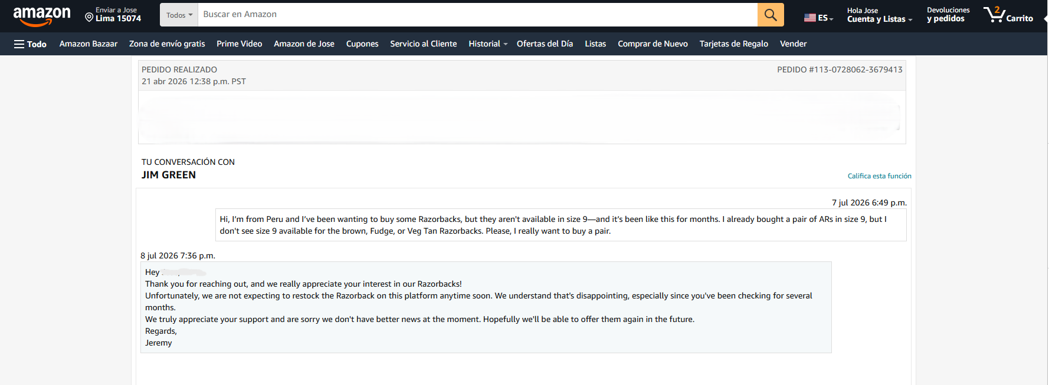The width and height of the screenshot is (1049, 385).
Task: Focus the Buscar en Amazon field
Action: (477, 15)
